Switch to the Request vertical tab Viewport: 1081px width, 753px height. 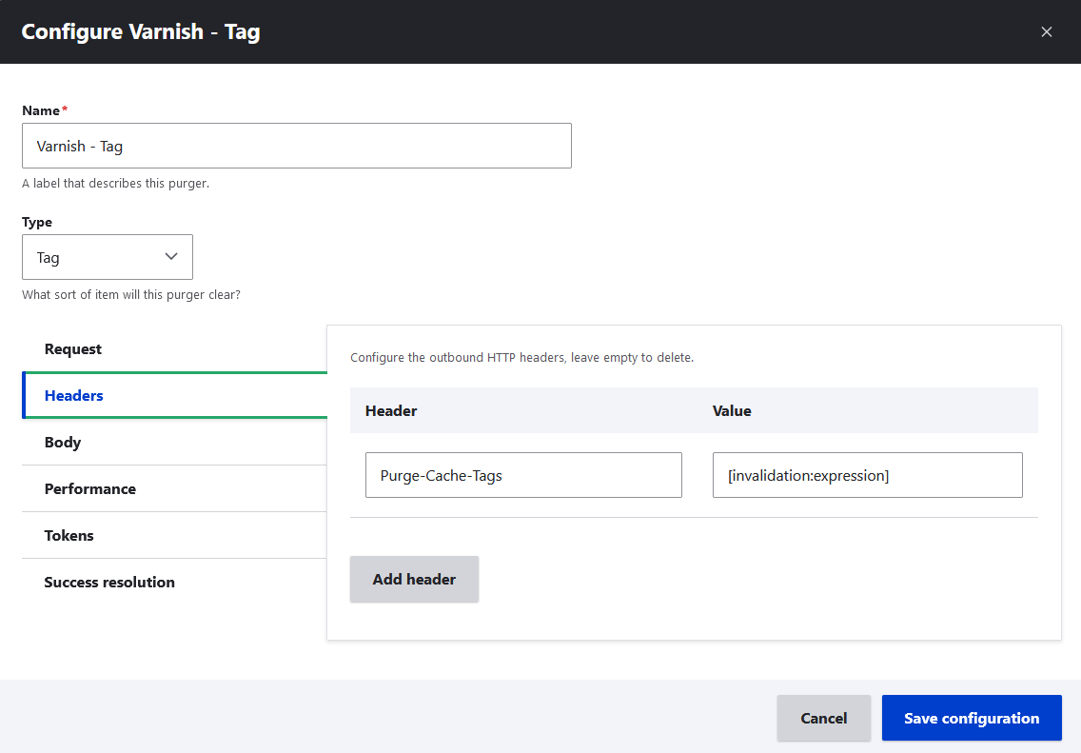click(x=72, y=348)
